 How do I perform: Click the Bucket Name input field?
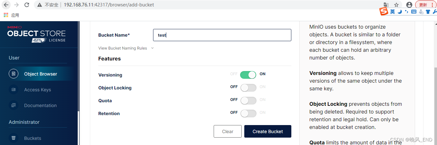coord(222,35)
